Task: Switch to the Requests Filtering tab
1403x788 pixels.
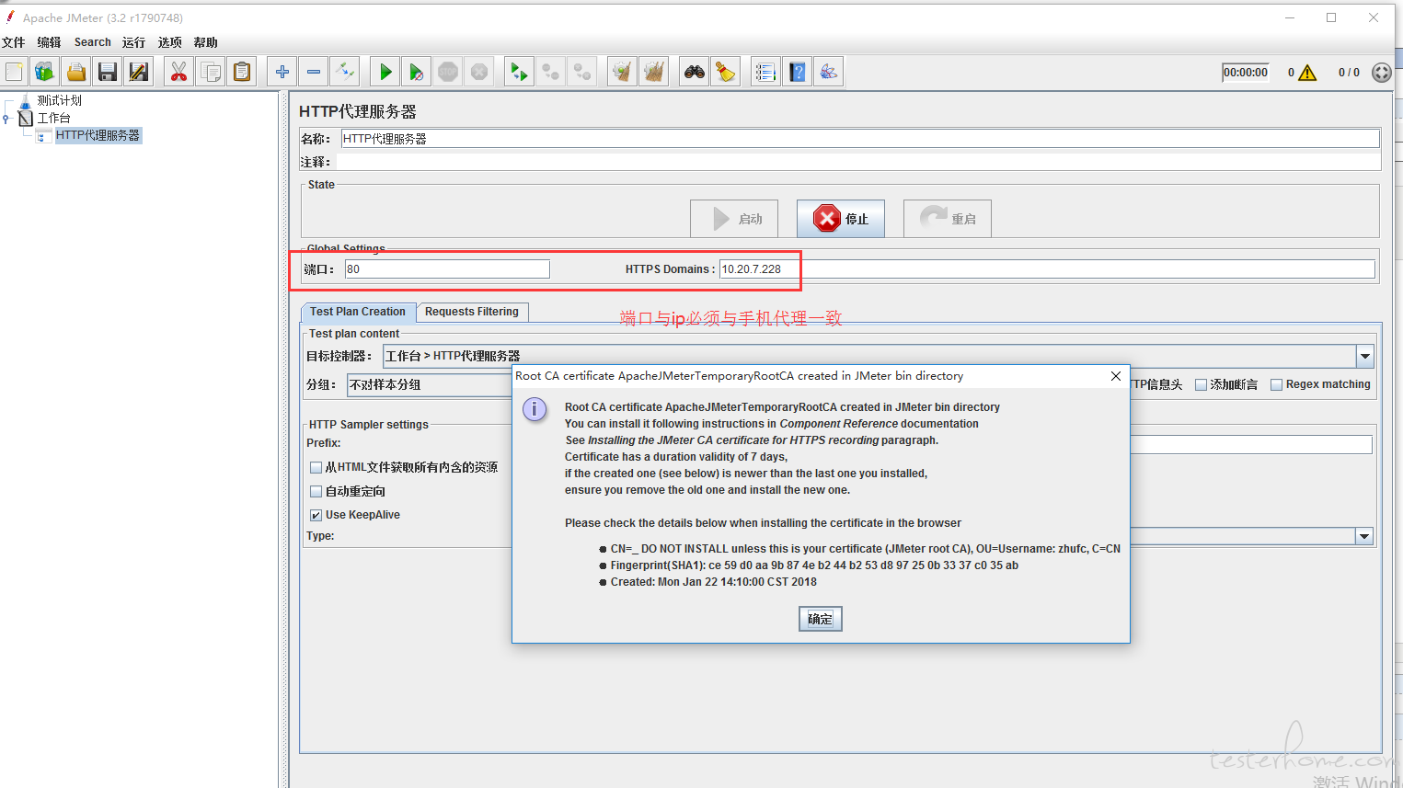Action: (x=472, y=312)
